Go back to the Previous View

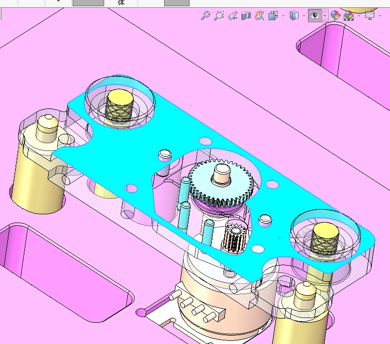[233, 16]
